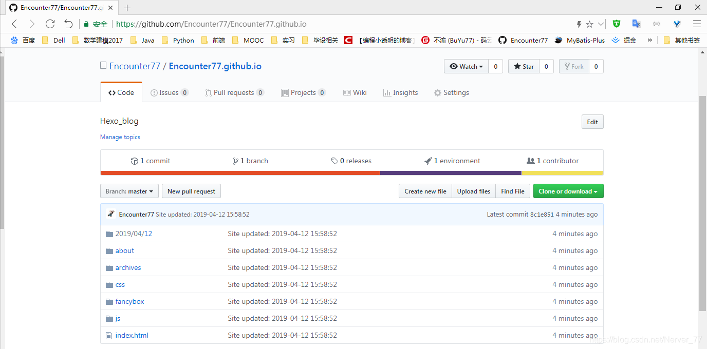Screen dimensions: 707x349
Task: Open the Python bookmark folder
Action: (178, 40)
